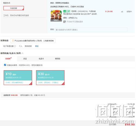The width and height of the screenshot is (136, 126).
Task: Click the ¥10 coupon selected corner checkmark
Action: coord(31,84)
